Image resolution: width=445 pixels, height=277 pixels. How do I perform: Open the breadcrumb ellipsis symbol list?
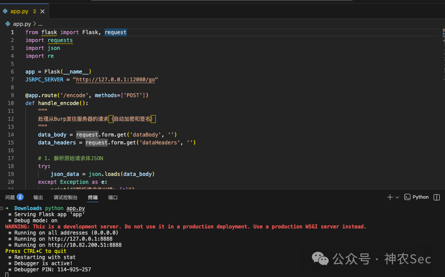click(x=40, y=24)
